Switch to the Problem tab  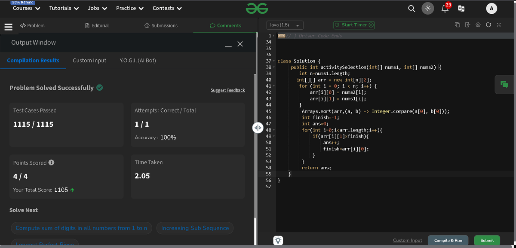point(32,26)
